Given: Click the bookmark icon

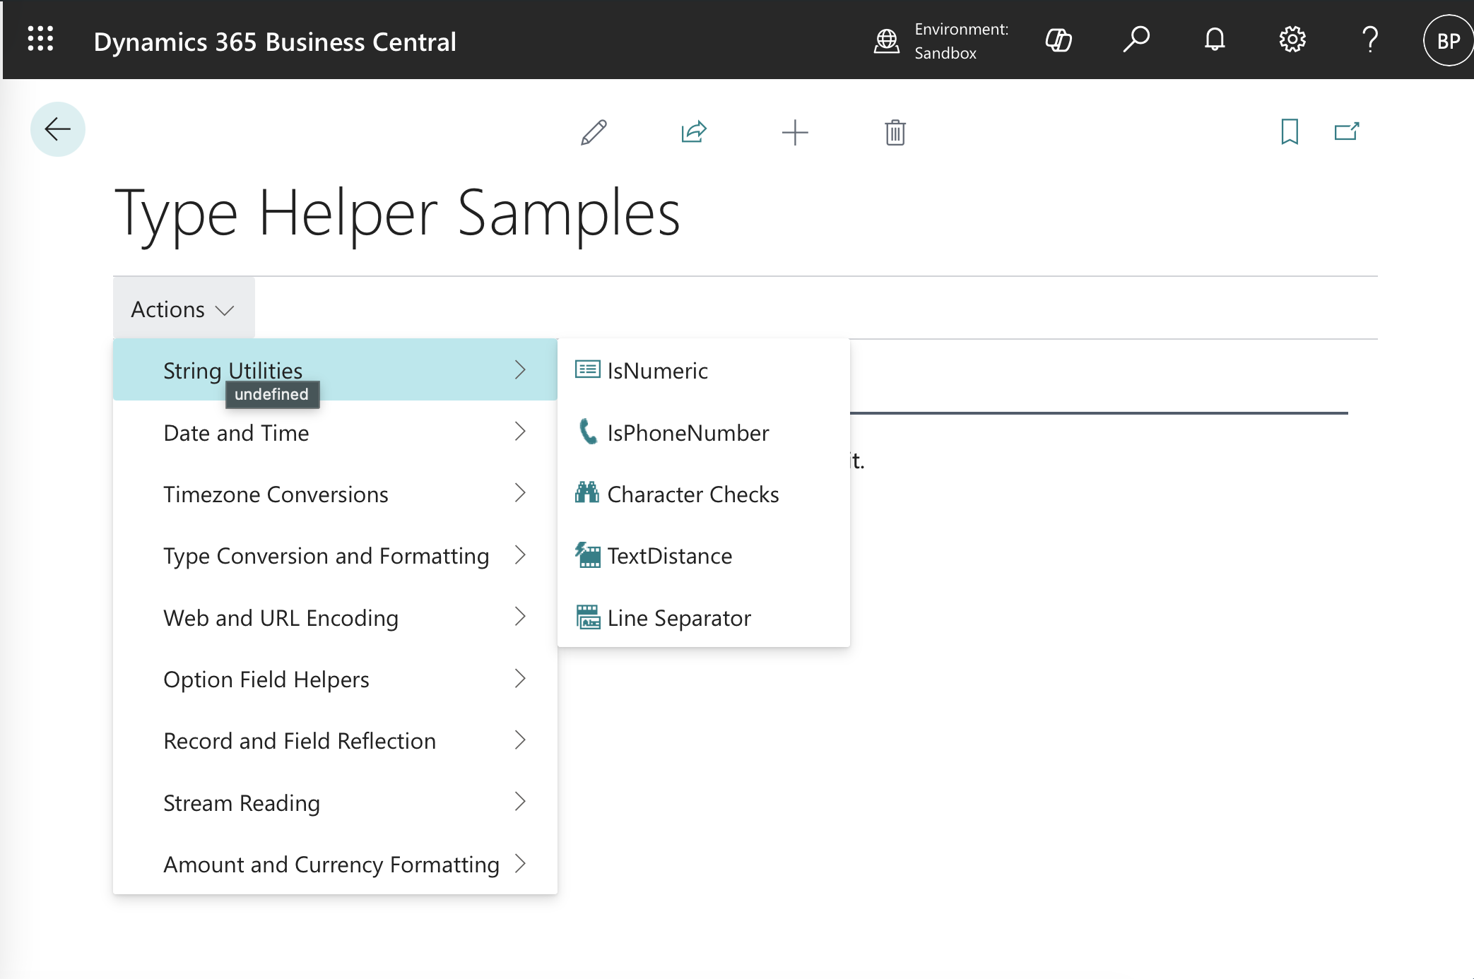Looking at the screenshot, I should click(x=1290, y=131).
